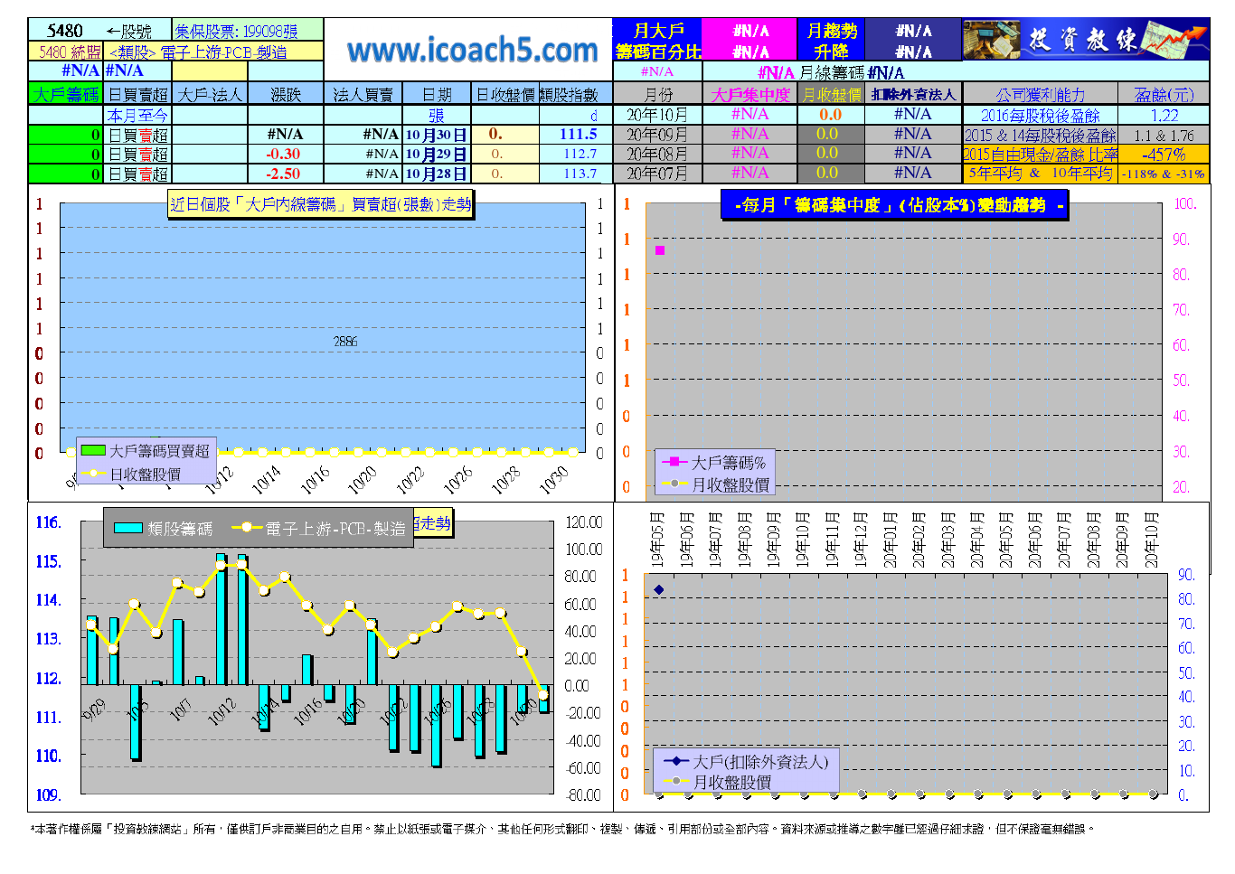
Task: Select the 大戶集中度 column header
Action: pos(749,94)
